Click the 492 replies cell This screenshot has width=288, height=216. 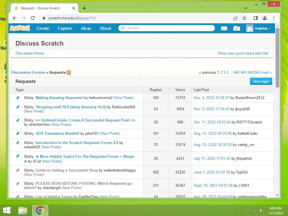[x=156, y=172]
